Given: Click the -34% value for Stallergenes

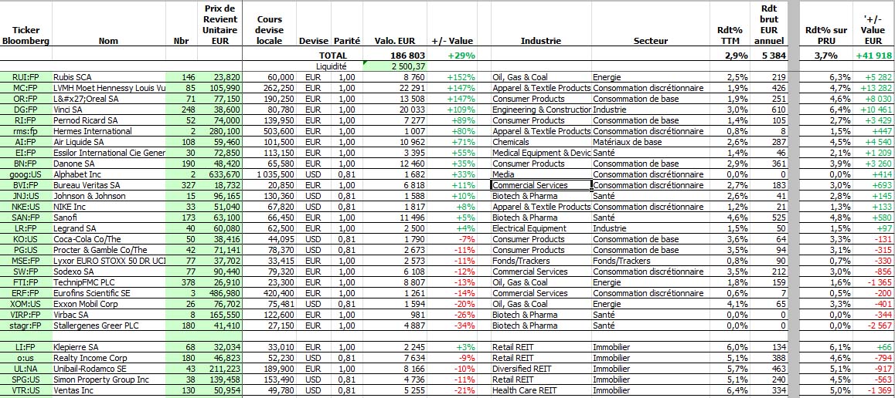Looking at the screenshot, I should tap(452, 325).
